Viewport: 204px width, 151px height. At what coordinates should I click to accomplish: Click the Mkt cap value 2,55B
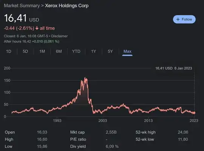point(111,132)
